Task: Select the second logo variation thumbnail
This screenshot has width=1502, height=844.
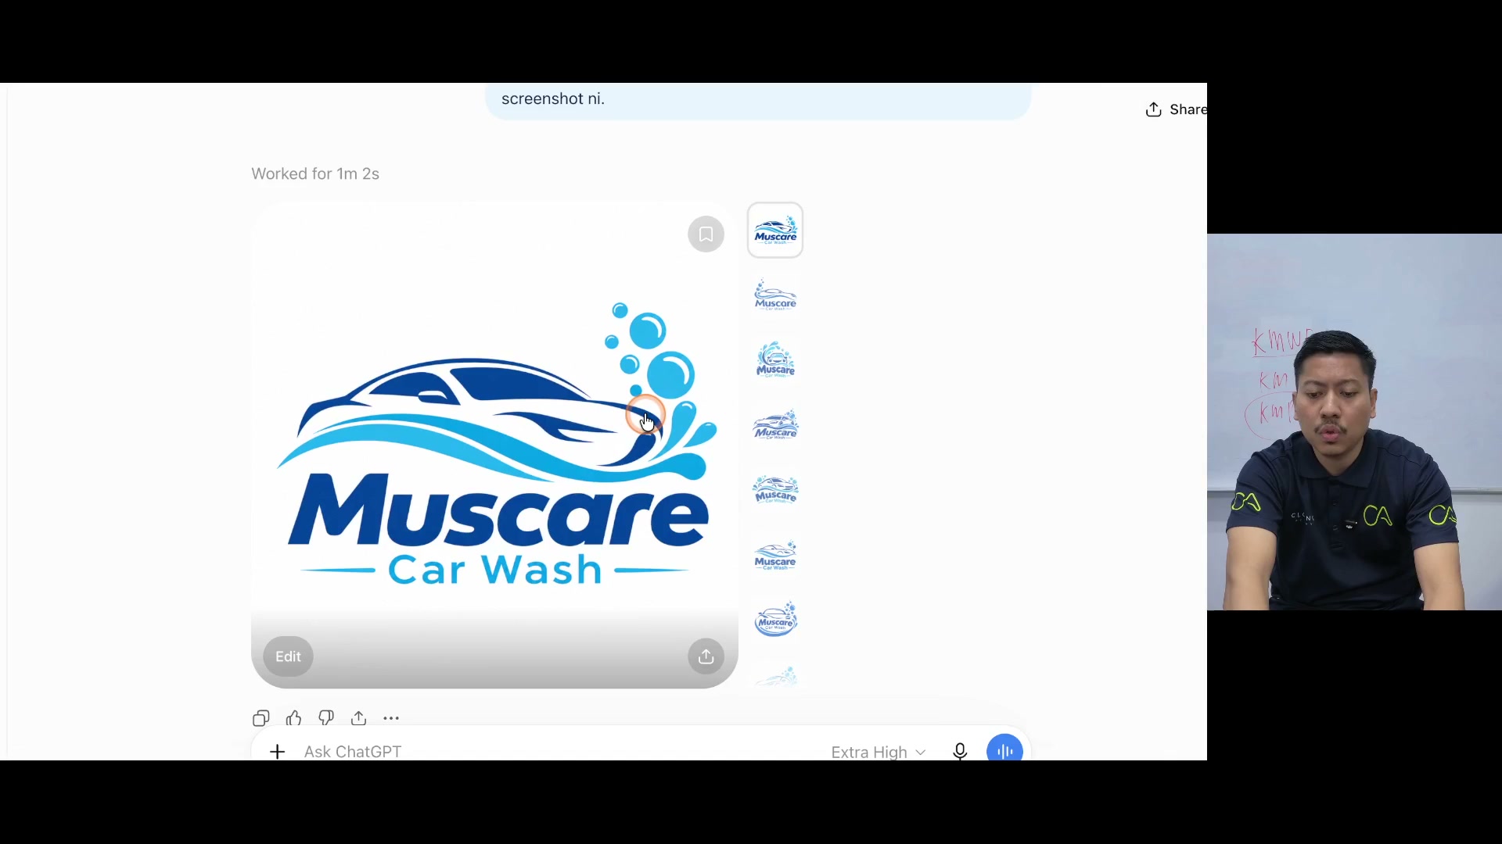Action: click(x=775, y=296)
